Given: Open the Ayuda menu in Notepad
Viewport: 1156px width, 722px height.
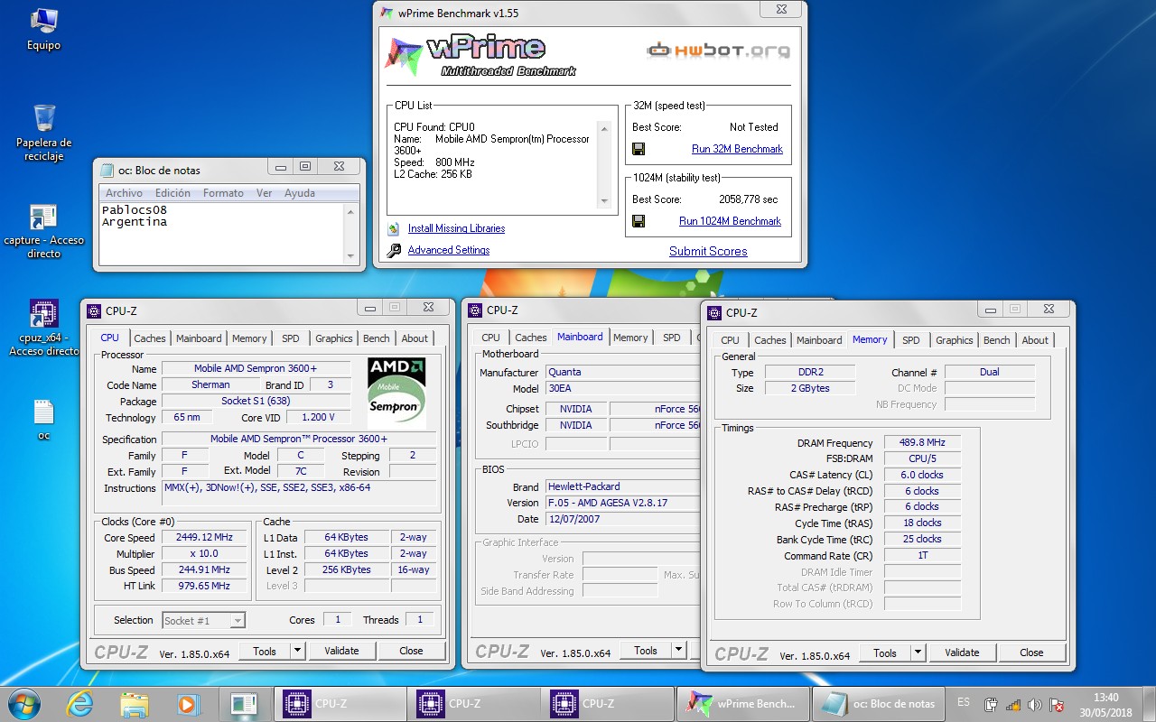Looking at the screenshot, I should pyautogui.click(x=300, y=193).
